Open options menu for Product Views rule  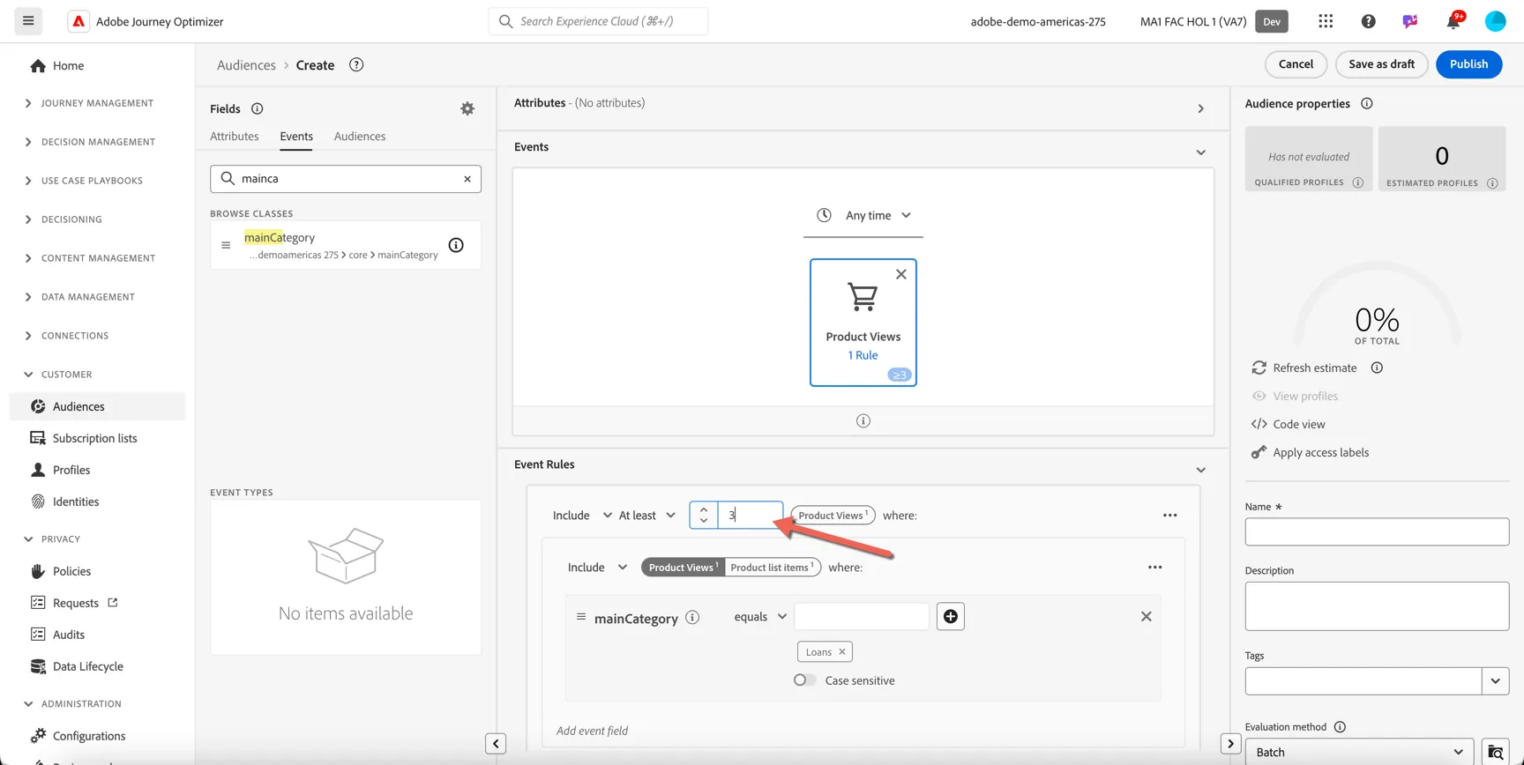tap(1170, 516)
